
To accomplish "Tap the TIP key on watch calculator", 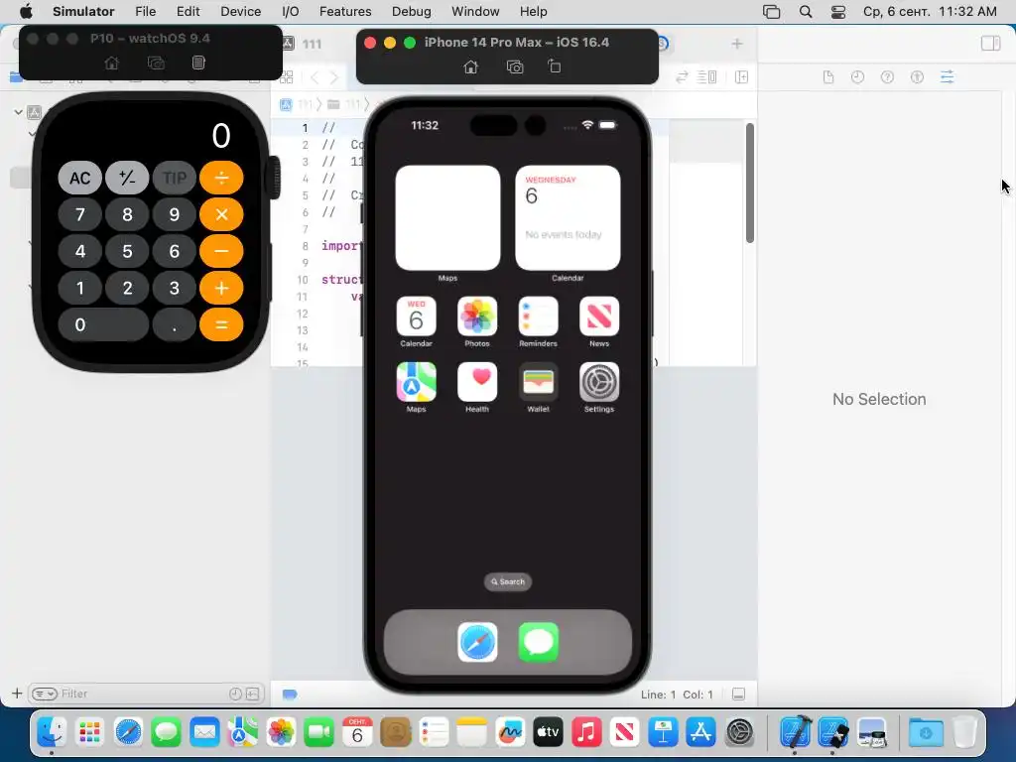I will click(175, 178).
